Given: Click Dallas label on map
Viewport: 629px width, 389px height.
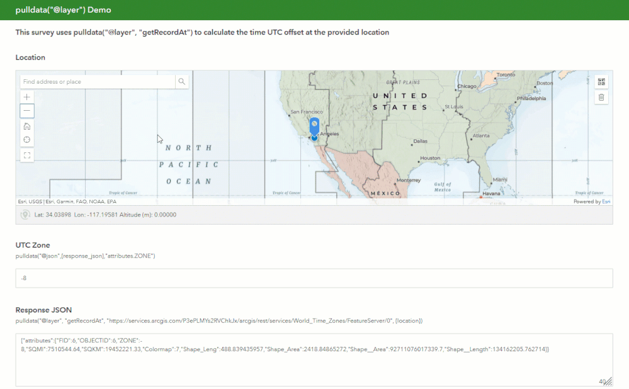Looking at the screenshot, I should (x=421, y=141).
